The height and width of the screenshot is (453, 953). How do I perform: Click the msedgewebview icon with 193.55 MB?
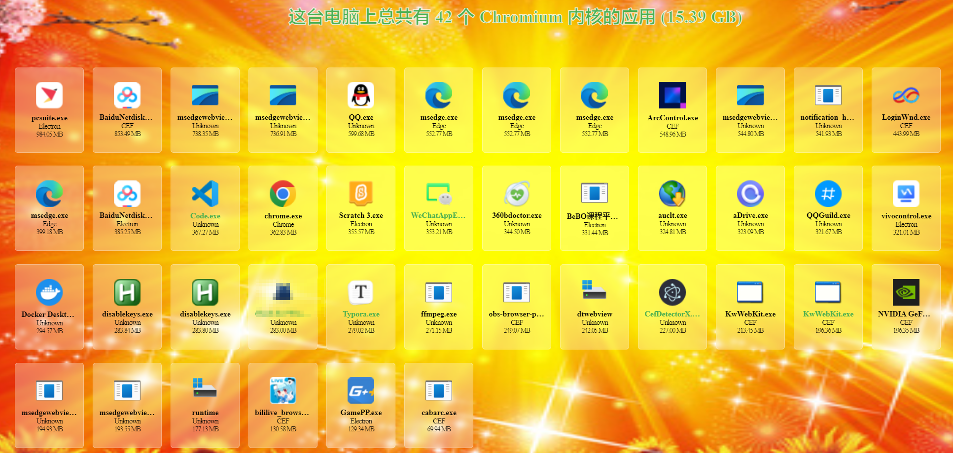[x=127, y=390]
